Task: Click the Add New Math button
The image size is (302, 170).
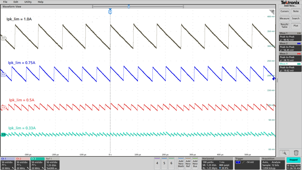Action: coord(181,163)
